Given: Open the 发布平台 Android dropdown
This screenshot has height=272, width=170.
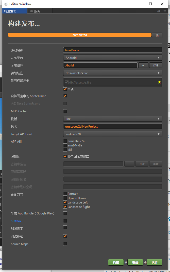Looking at the screenshot, I should click(x=113, y=58).
